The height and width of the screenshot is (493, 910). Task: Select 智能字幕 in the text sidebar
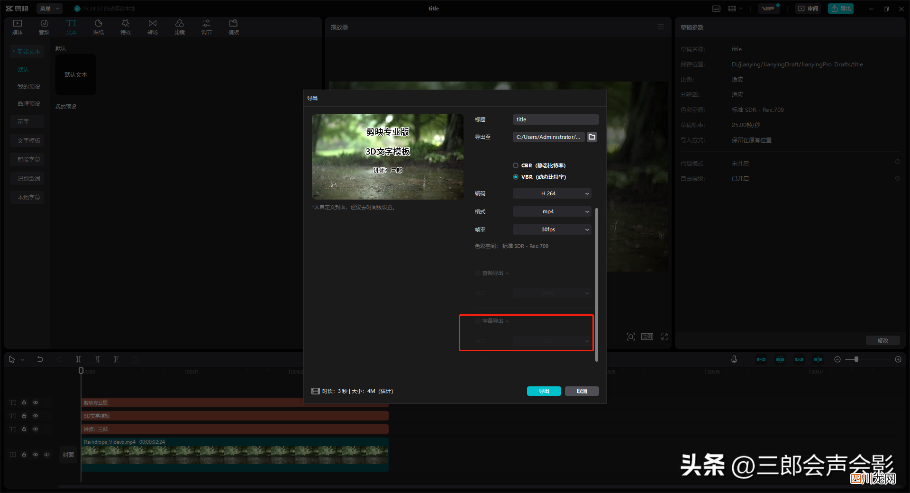click(x=27, y=159)
